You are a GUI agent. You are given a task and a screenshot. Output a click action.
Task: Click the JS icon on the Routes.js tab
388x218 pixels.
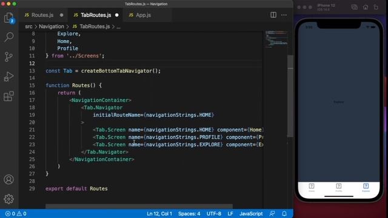27,15
